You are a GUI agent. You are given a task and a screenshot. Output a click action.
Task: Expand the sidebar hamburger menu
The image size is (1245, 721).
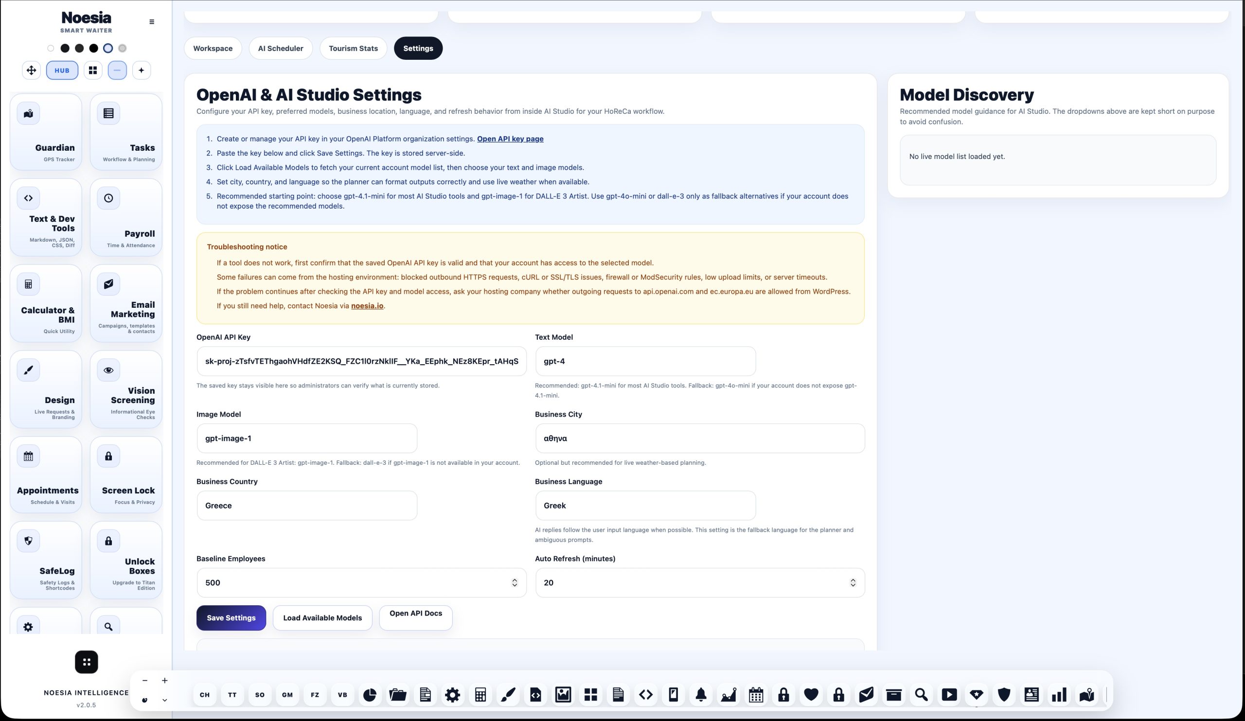152,22
